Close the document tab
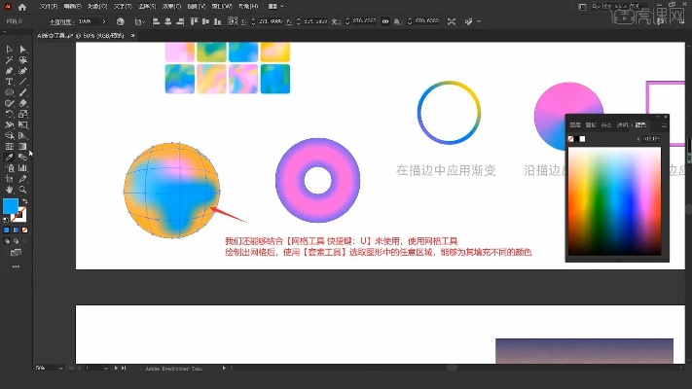 coord(132,35)
